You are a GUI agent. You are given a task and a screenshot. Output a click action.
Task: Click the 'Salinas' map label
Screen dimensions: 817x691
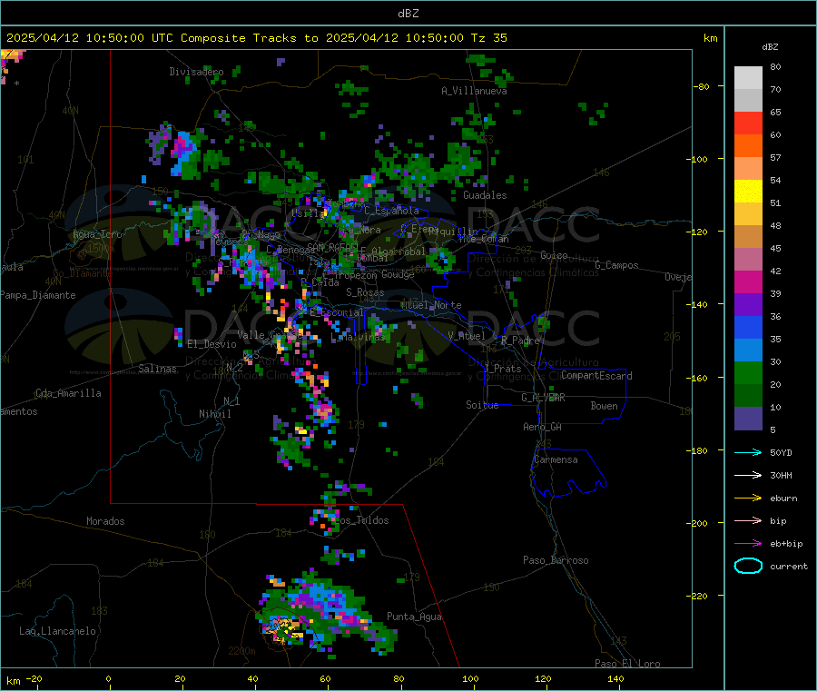(157, 369)
